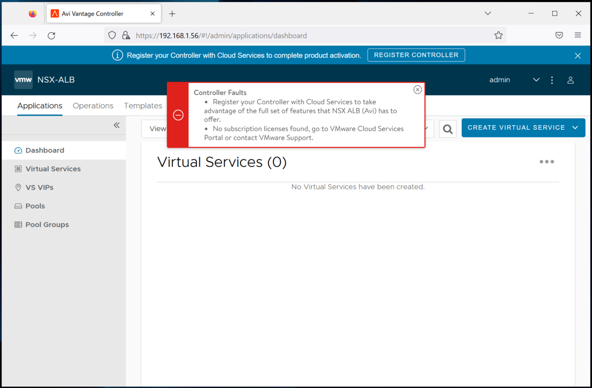Open Pools in the sidebar
This screenshot has height=388, width=592.
pyautogui.click(x=64, y=206)
